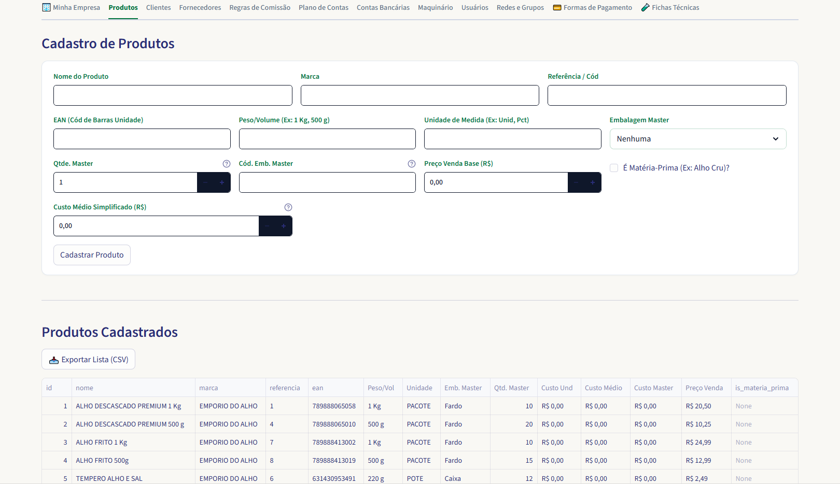This screenshot has height=484, width=840.
Task: Switch to the Clientes tab
Action: 158,8
